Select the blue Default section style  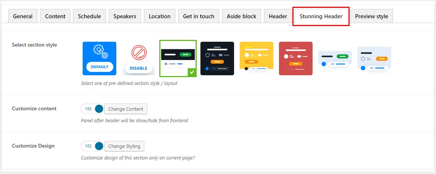(x=99, y=58)
